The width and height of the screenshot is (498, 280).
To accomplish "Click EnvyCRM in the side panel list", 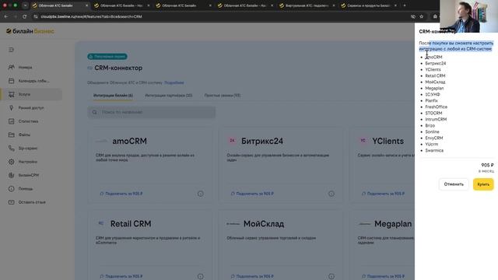I will 434,138.
